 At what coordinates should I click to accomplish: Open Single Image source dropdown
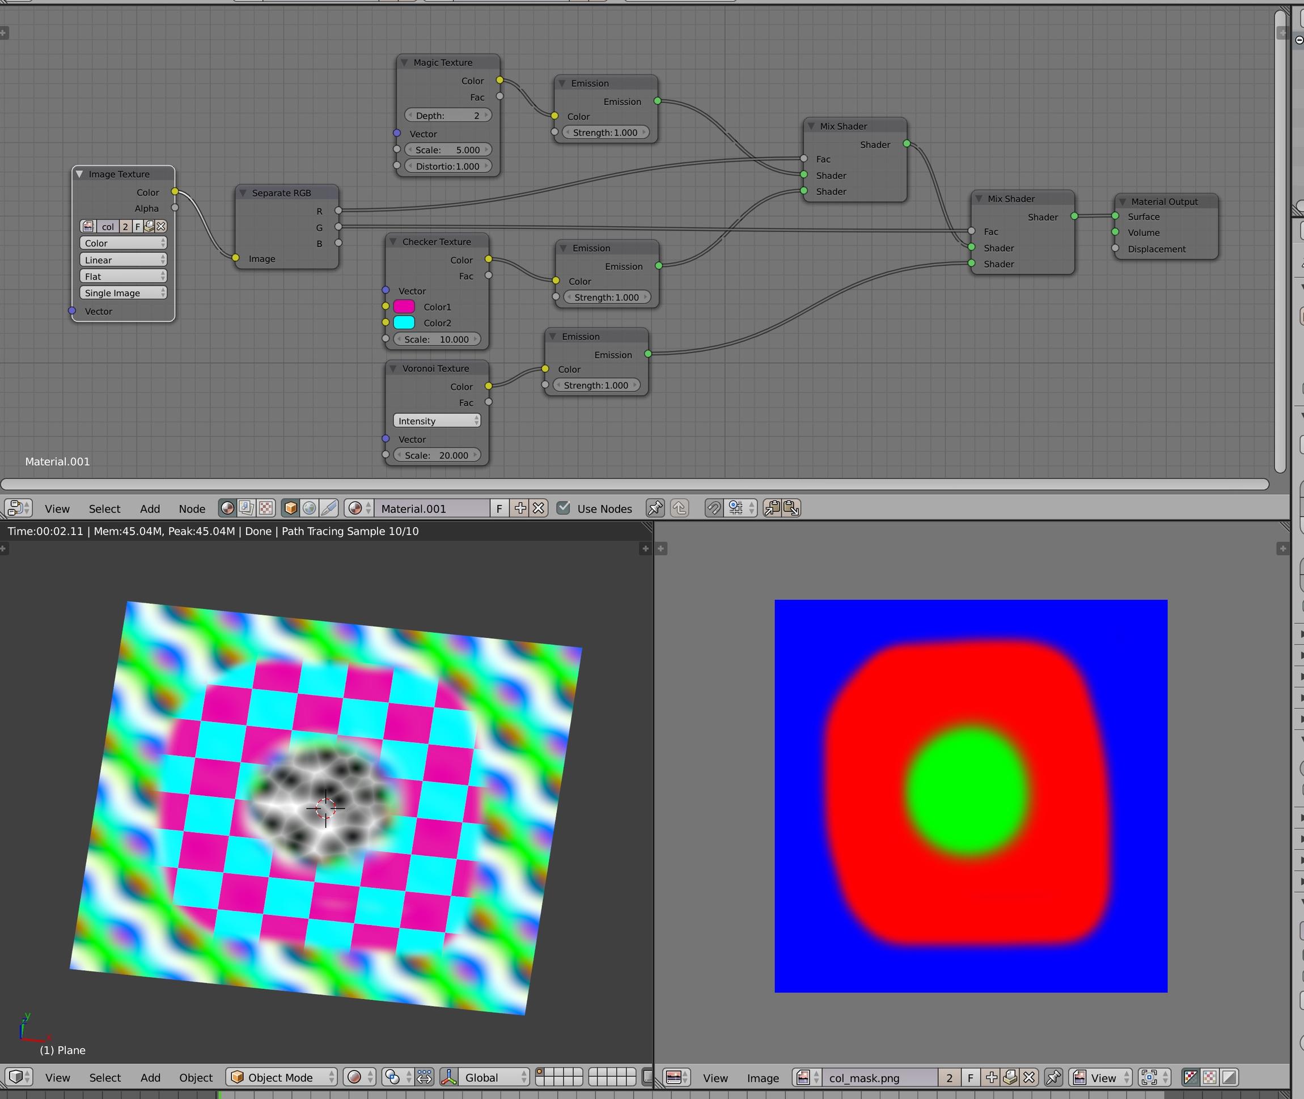tap(124, 293)
